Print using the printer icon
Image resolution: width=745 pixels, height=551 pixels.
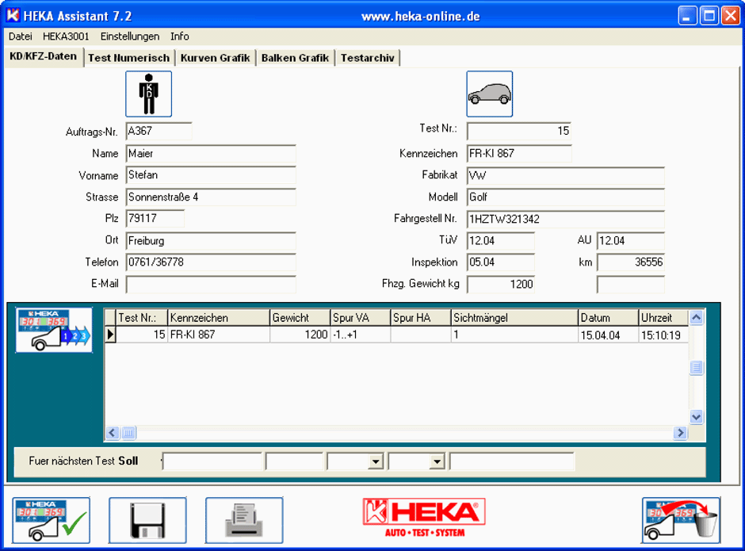[244, 520]
